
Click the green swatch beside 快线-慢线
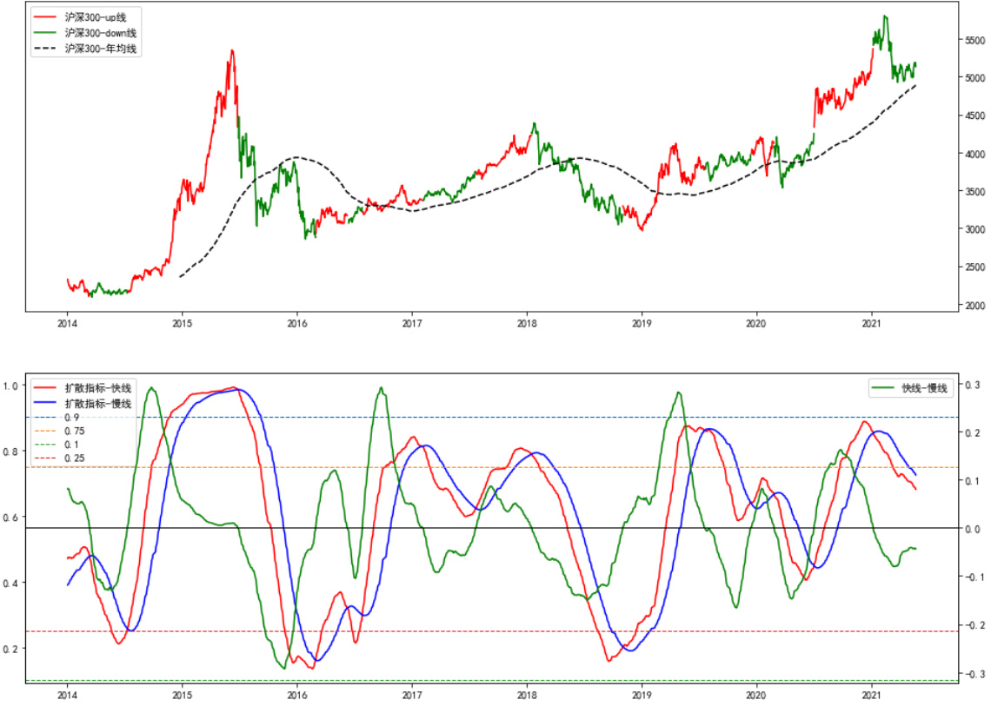point(883,388)
